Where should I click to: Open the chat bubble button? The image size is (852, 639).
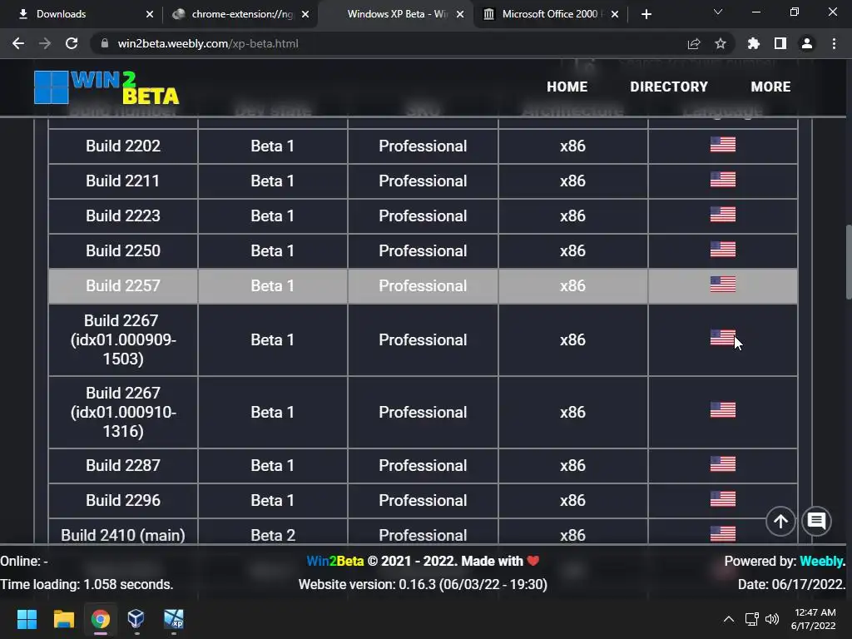(816, 521)
